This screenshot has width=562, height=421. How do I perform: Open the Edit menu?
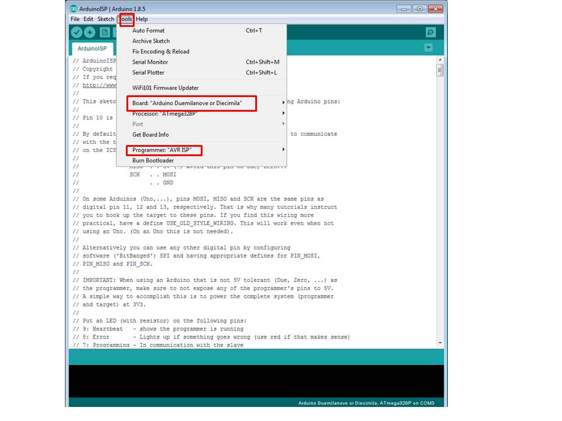88,19
